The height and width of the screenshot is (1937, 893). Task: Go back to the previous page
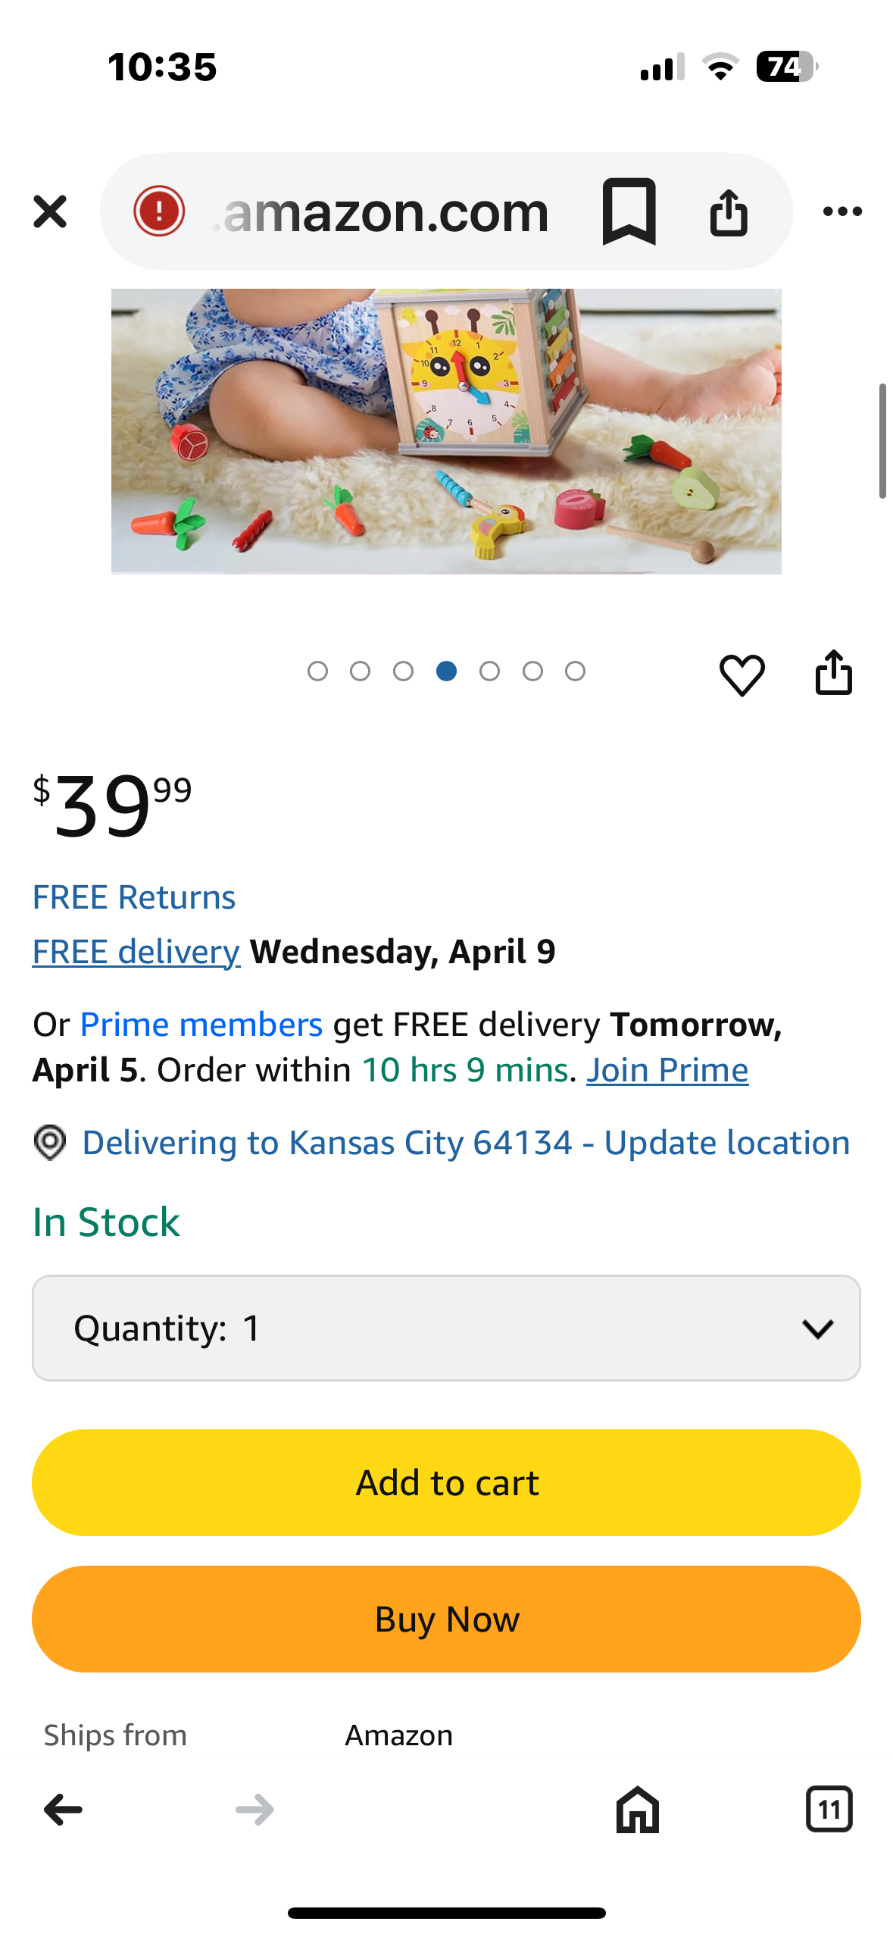[64, 1810]
